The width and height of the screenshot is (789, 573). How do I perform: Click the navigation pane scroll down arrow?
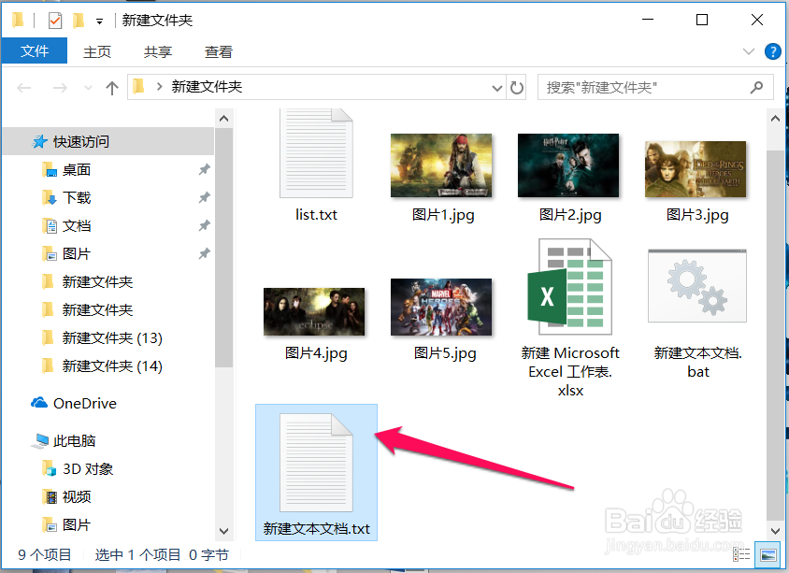coord(224,531)
